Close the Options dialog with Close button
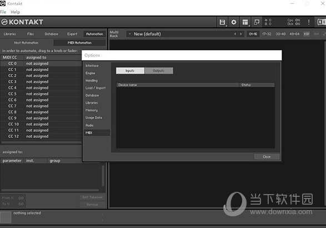This screenshot has height=228, width=326. (267, 157)
